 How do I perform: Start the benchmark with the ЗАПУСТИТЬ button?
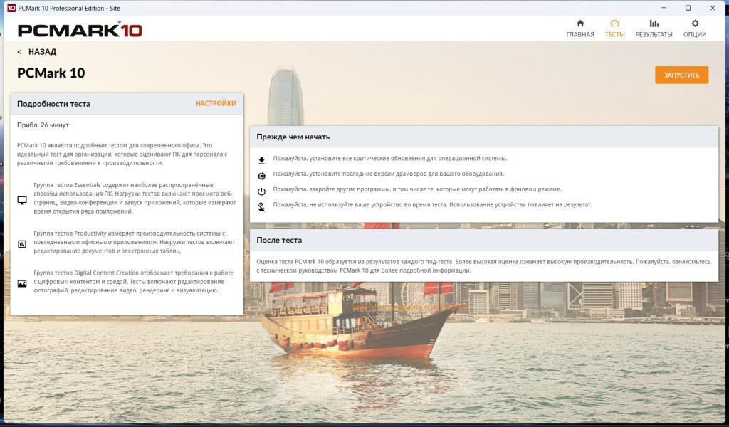(681, 75)
